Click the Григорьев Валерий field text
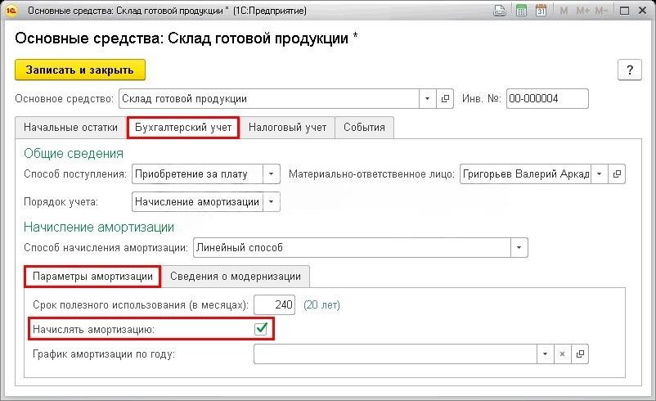 (x=525, y=173)
